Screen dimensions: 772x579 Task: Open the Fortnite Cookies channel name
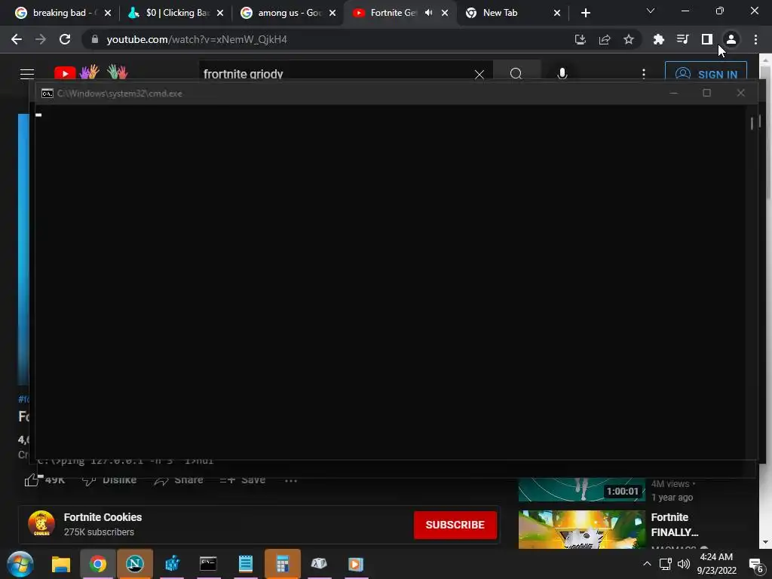103,517
